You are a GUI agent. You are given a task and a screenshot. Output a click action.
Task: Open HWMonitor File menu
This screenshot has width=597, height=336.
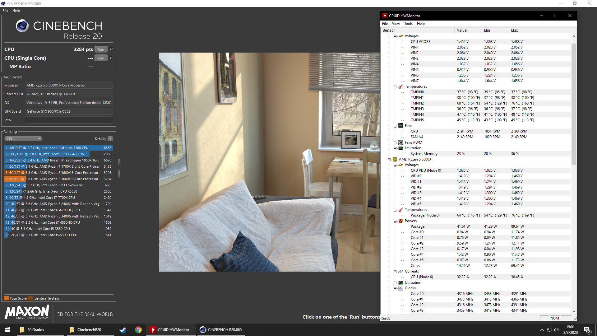(385, 24)
